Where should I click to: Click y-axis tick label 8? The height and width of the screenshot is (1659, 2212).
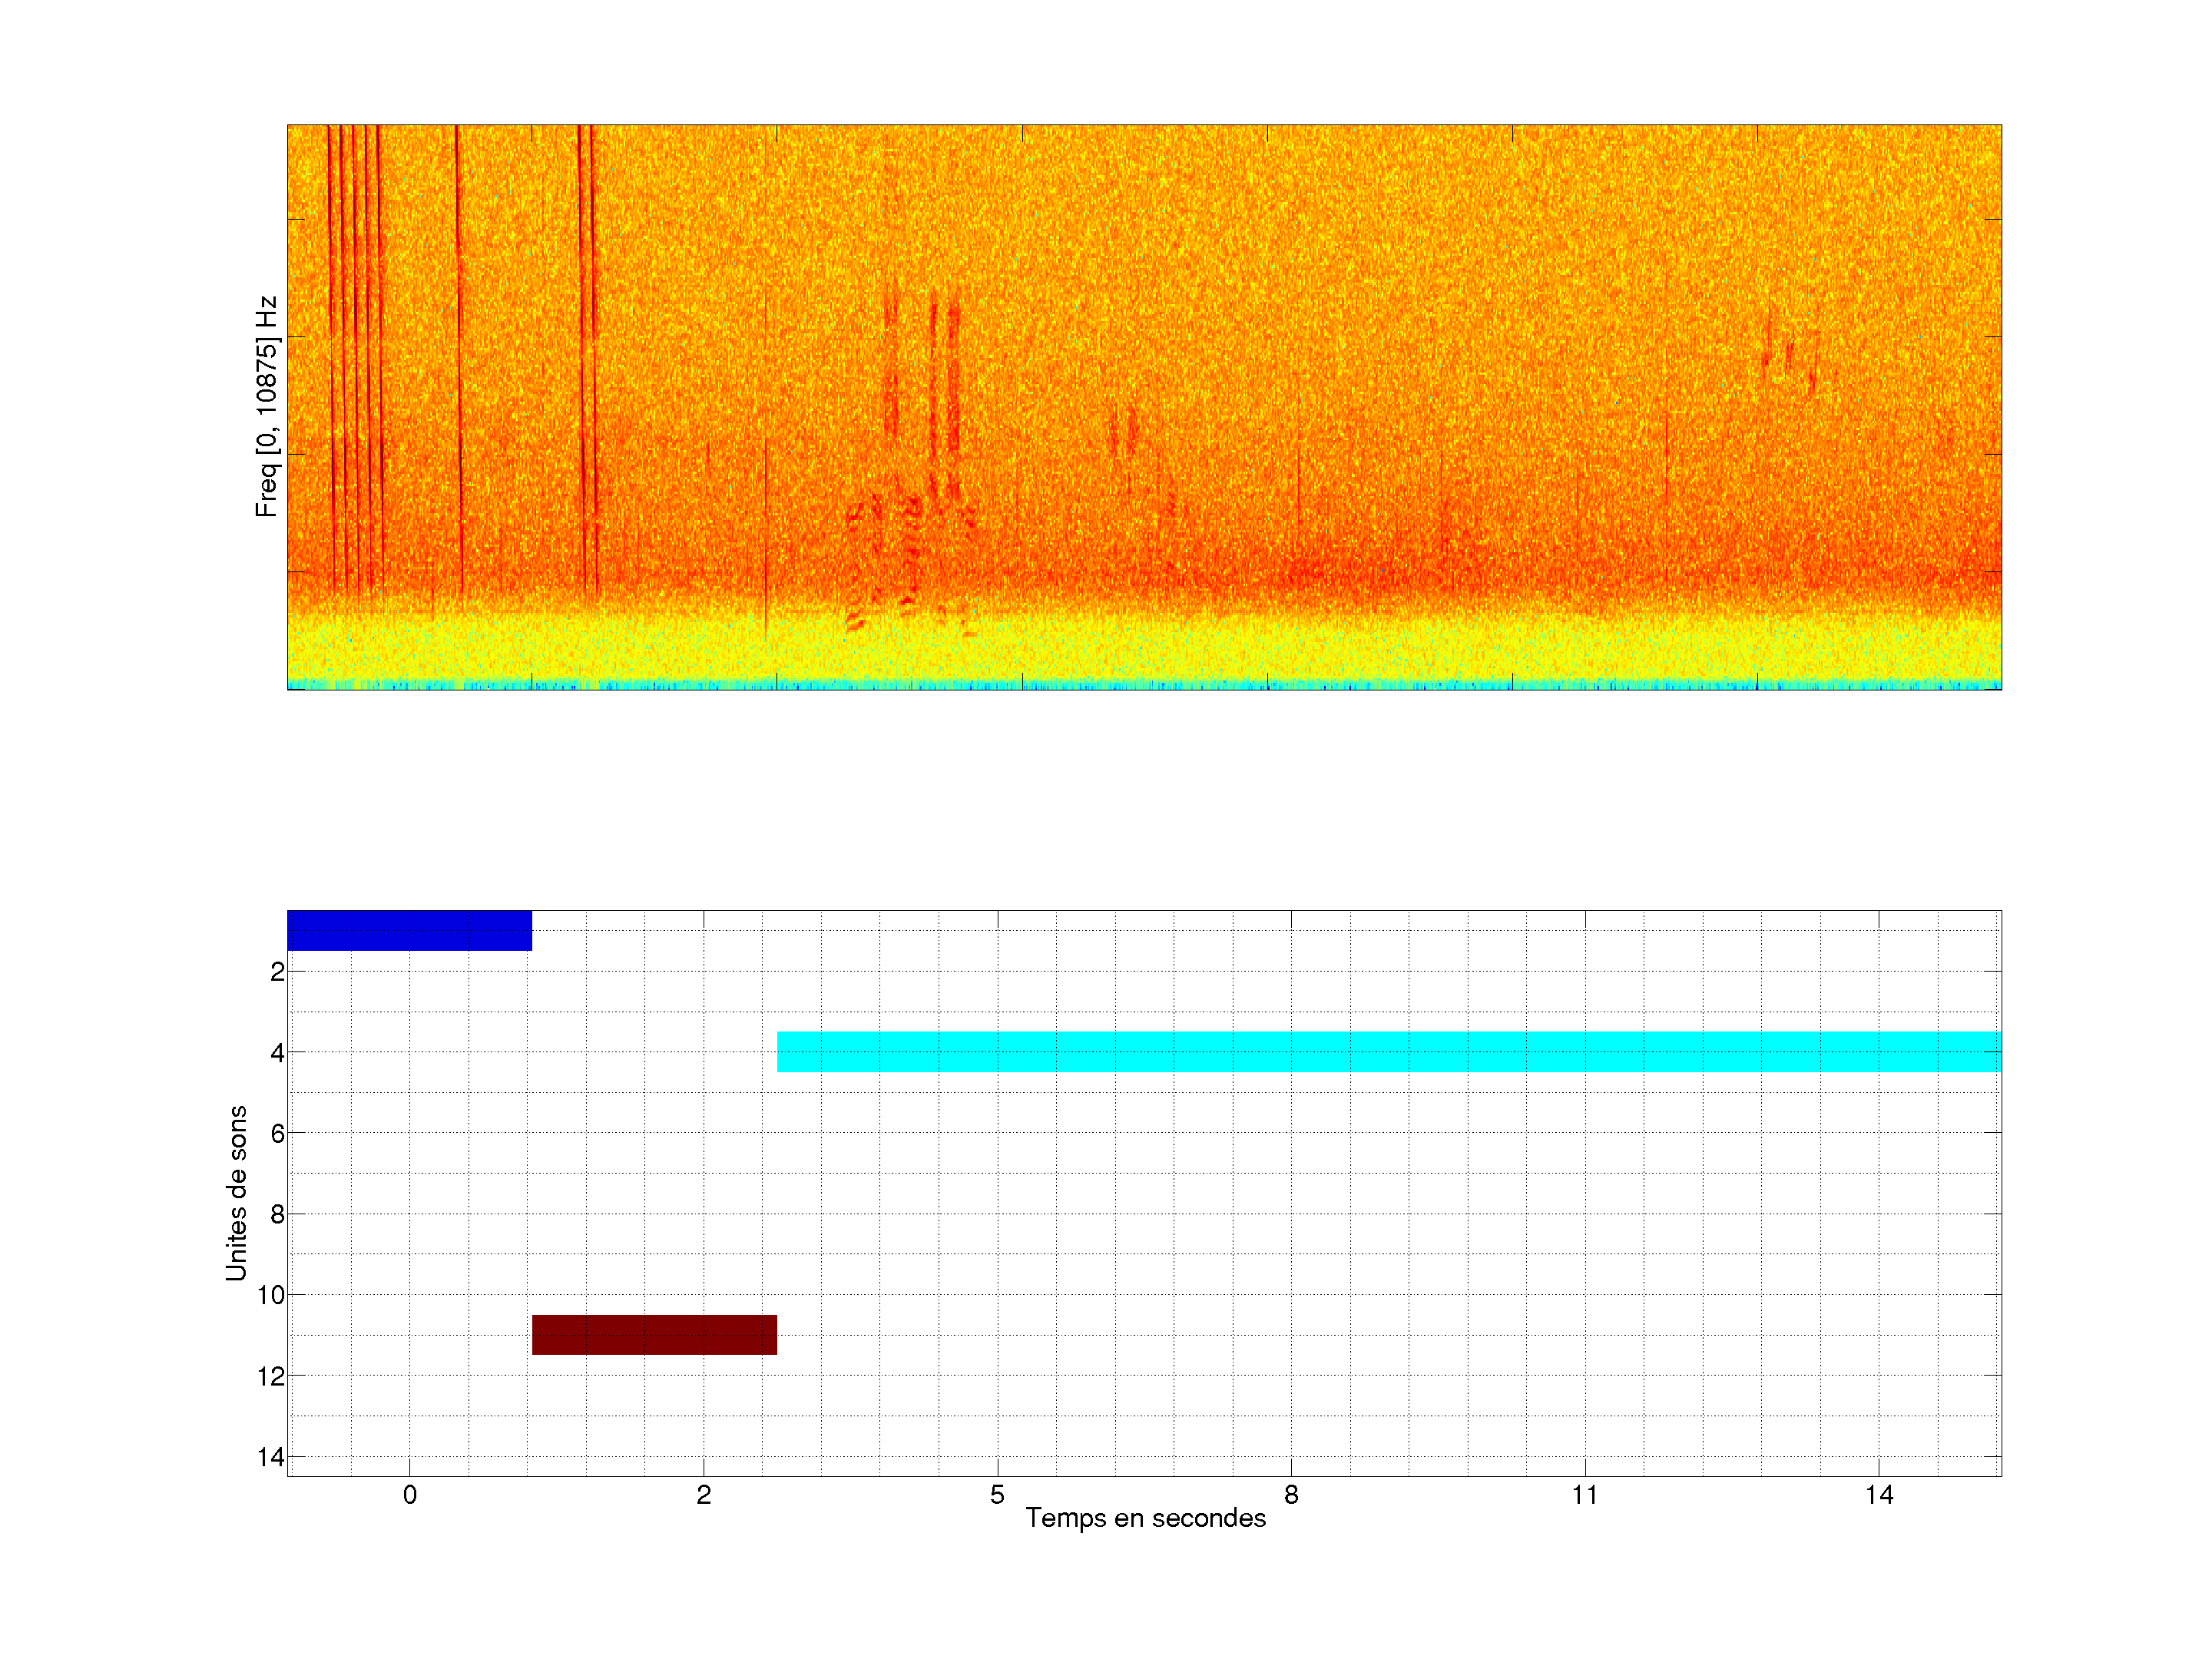click(277, 1214)
